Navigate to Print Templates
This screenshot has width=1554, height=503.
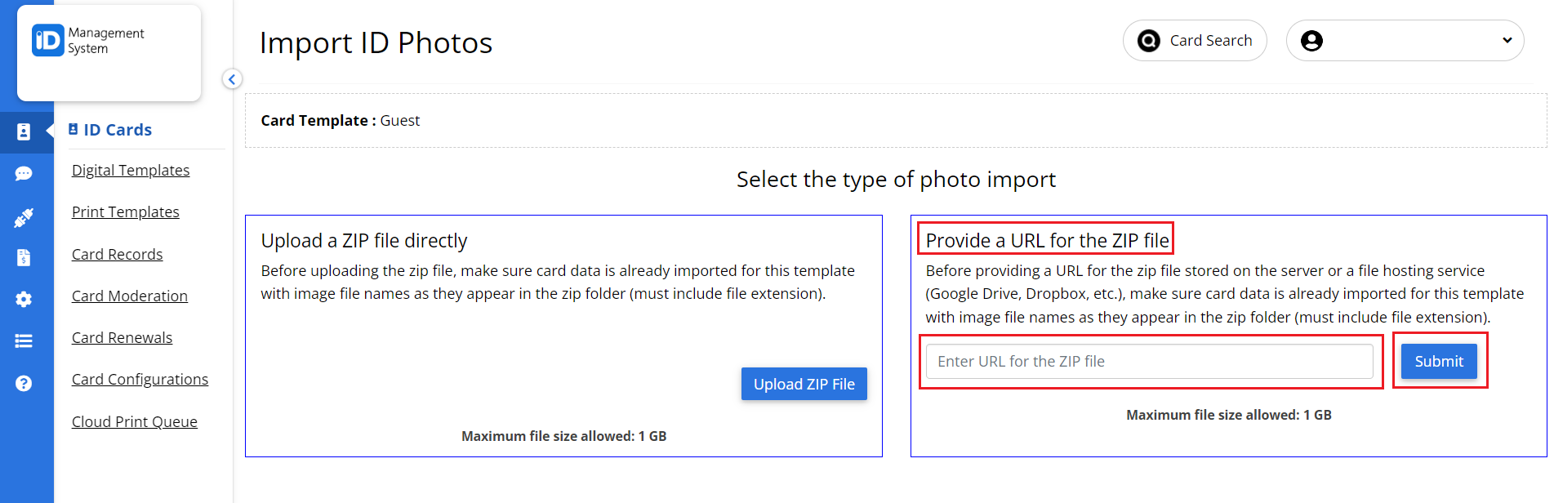point(125,211)
